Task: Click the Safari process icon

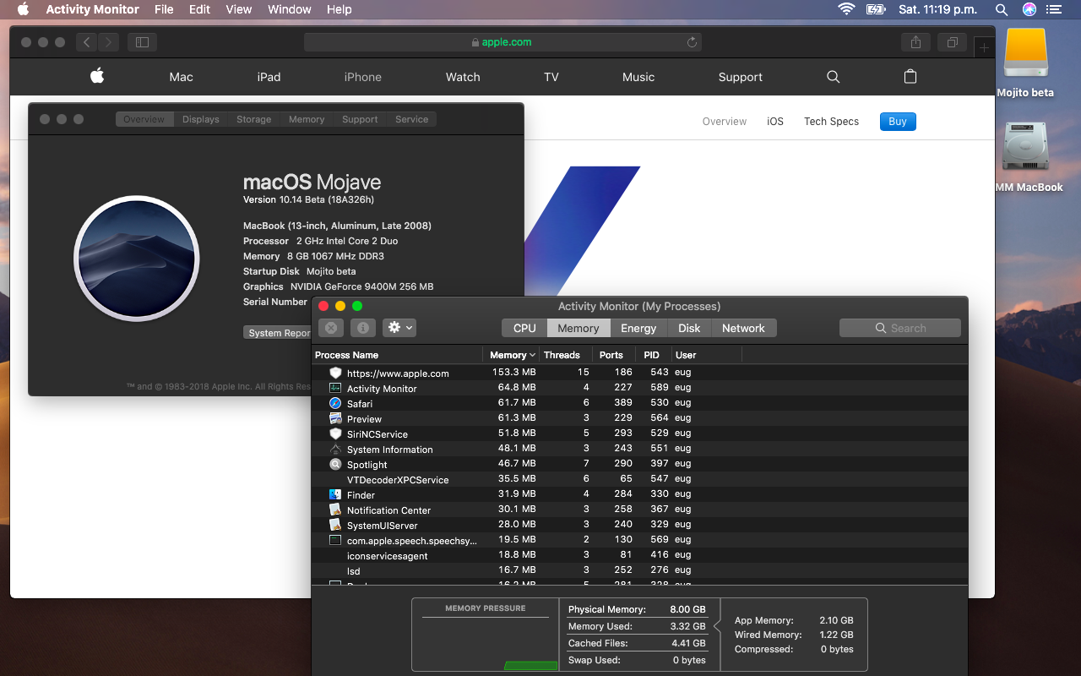Action: pos(335,403)
